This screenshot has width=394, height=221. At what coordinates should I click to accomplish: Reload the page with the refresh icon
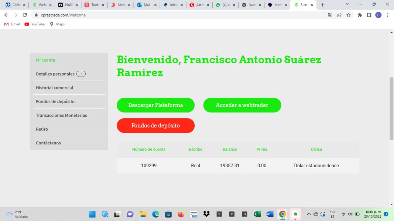(x=25, y=15)
